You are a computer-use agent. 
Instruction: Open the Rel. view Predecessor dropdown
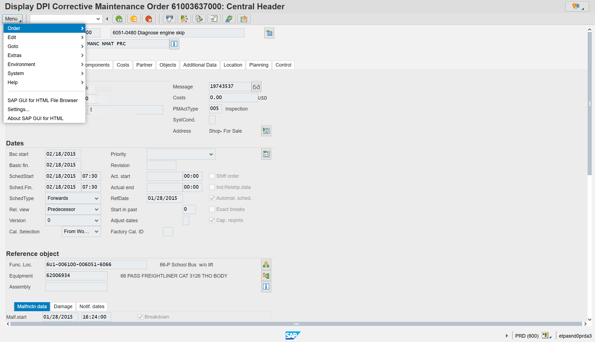click(x=73, y=209)
